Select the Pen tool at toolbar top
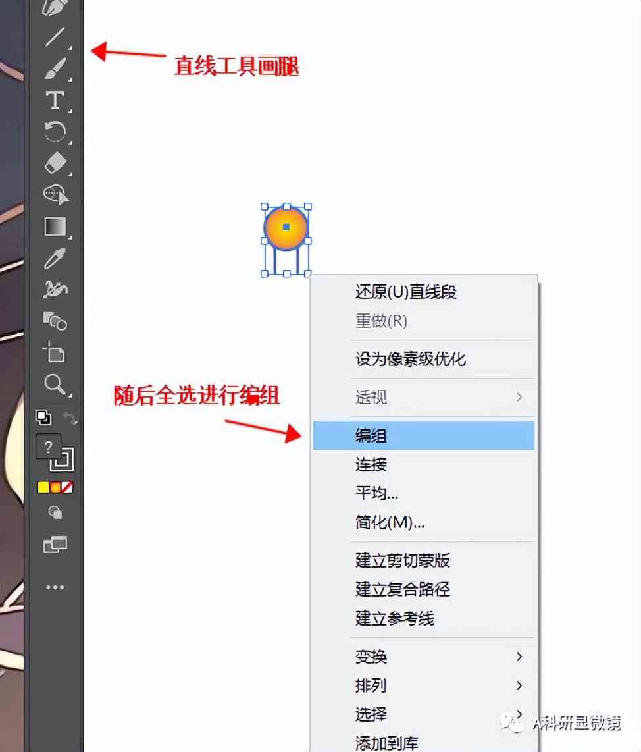Viewport: 641px width, 752px height. pyautogui.click(x=54, y=7)
